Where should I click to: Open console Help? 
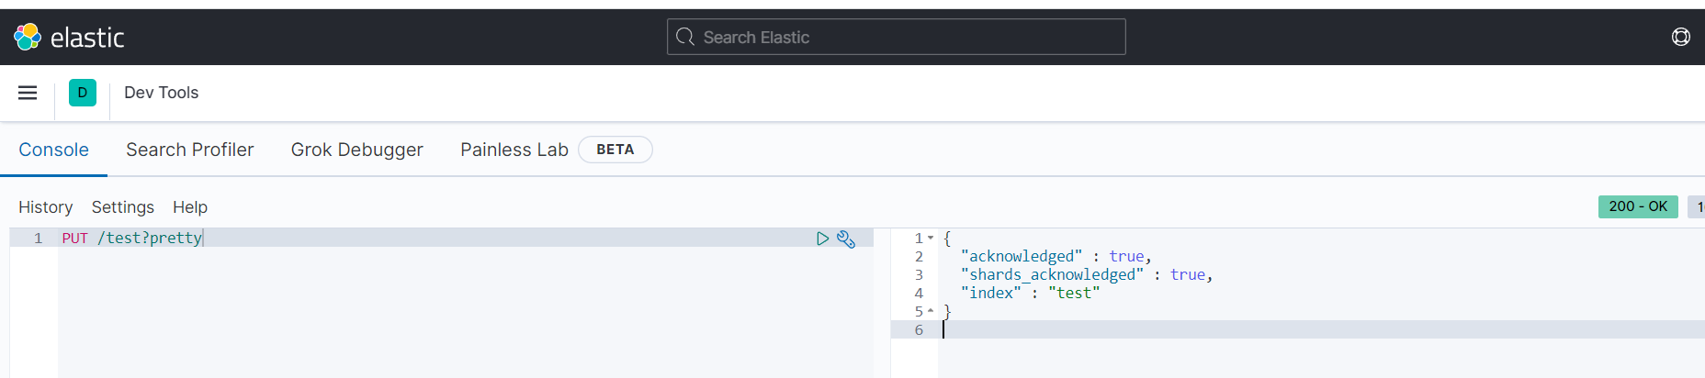[x=190, y=207]
